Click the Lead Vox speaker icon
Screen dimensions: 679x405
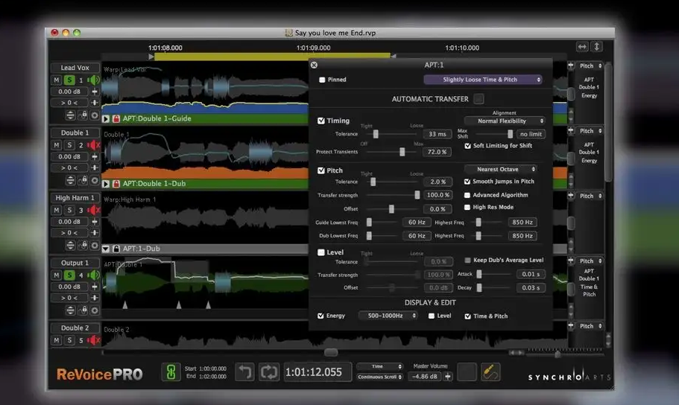pos(93,80)
